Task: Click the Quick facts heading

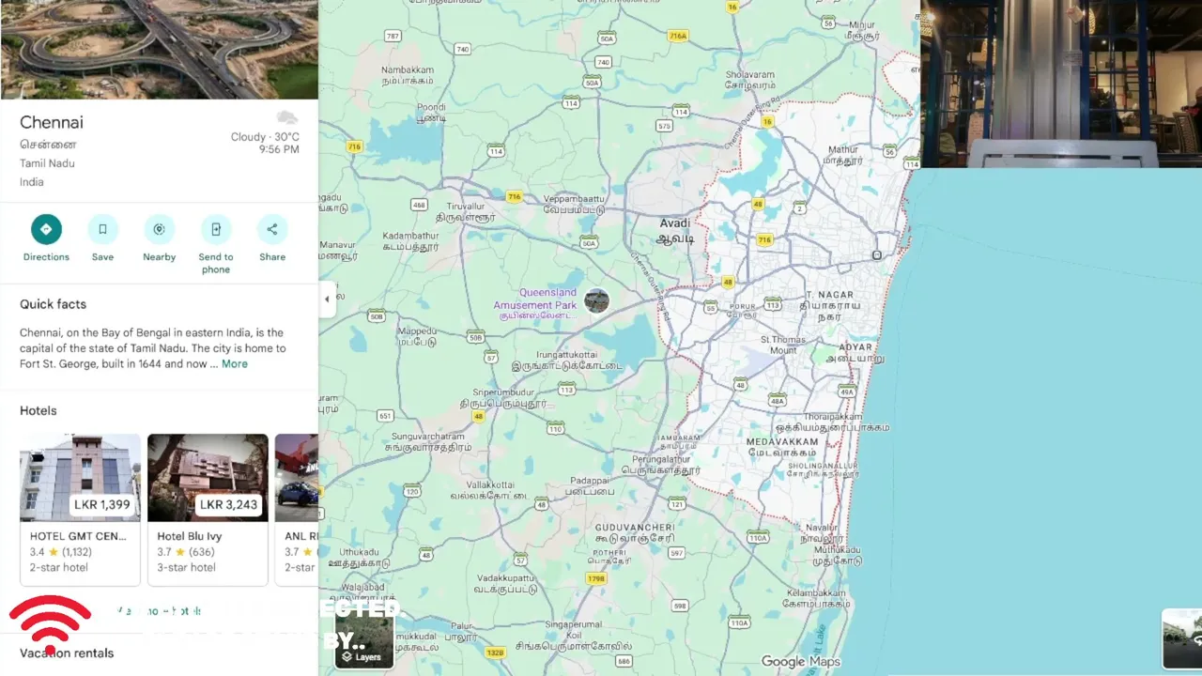Action: coord(53,304)
